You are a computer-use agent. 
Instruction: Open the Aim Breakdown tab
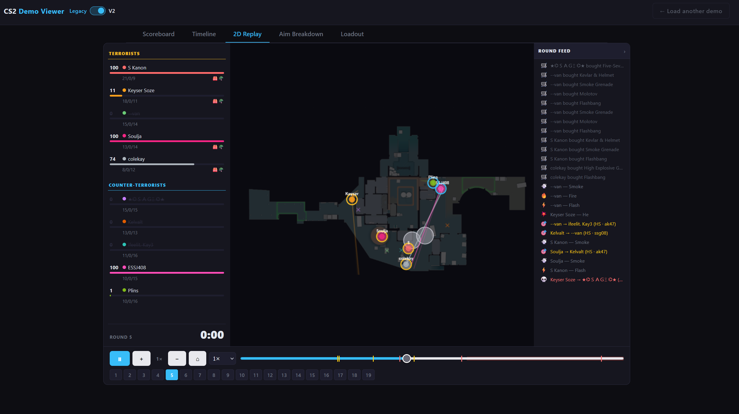tap(301, 34)
